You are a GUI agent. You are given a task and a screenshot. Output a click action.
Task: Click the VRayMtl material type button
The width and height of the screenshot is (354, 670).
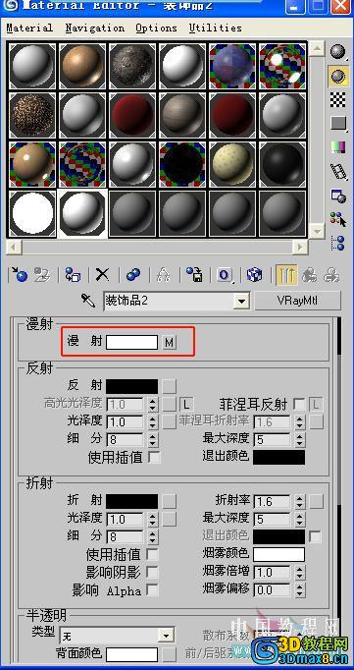click(x=298, y=301)
